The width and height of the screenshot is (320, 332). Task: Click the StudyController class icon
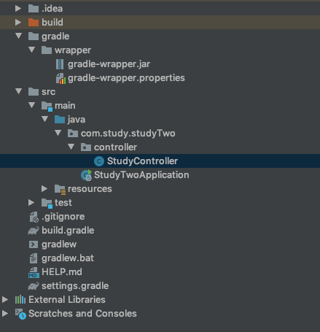point(99,161)
